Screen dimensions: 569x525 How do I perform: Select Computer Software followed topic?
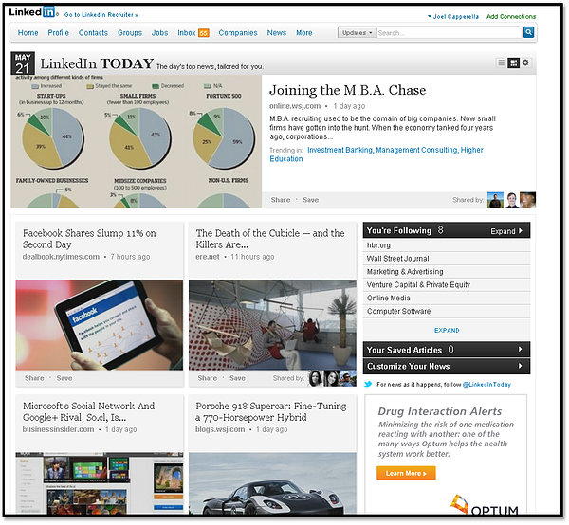point(447,311)
